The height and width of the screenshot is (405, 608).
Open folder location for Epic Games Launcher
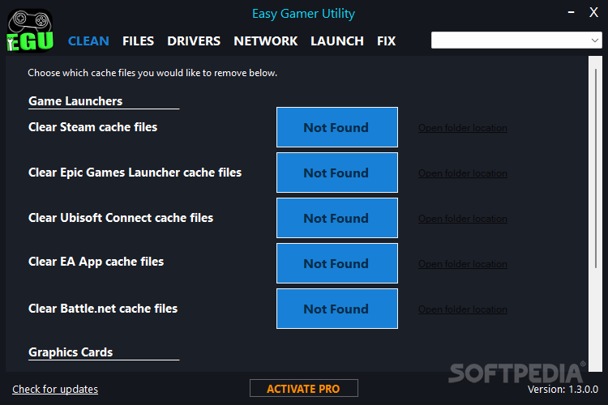click(463, 173)
